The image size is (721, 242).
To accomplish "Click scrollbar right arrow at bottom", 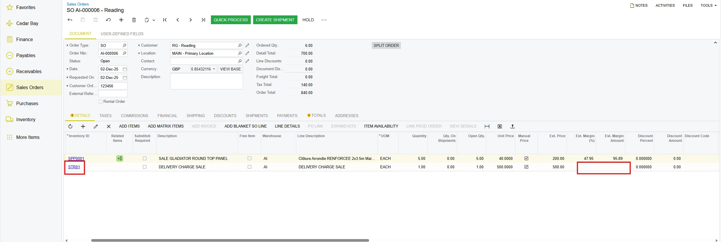I will click(x=716, y=240).
